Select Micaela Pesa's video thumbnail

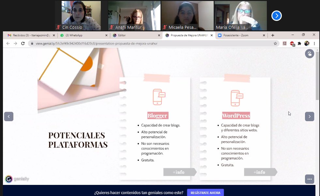pyautogui.click(x=188, y=16)
